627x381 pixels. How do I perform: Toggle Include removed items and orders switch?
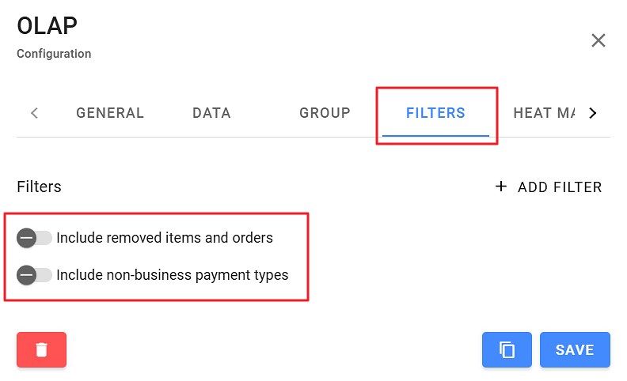point(34,237)
